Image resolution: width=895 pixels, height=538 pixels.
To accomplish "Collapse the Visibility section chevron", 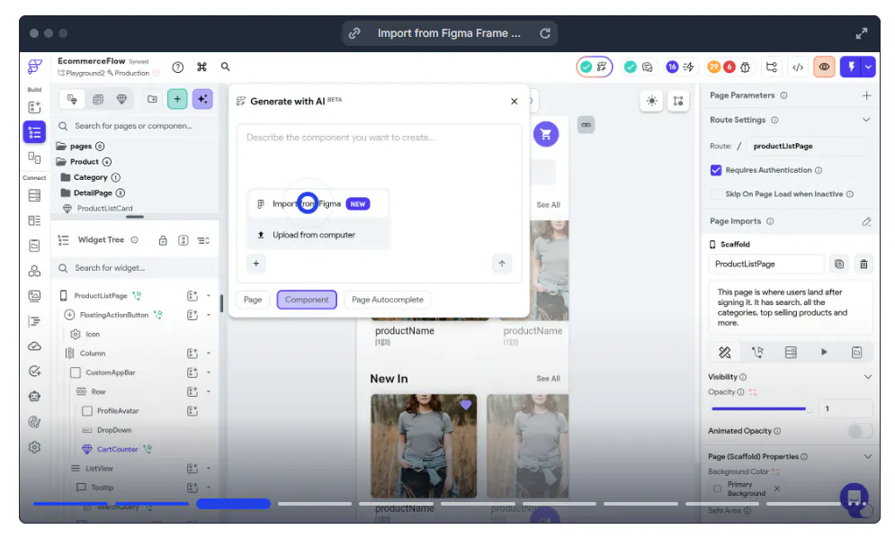I will (868, 377).
